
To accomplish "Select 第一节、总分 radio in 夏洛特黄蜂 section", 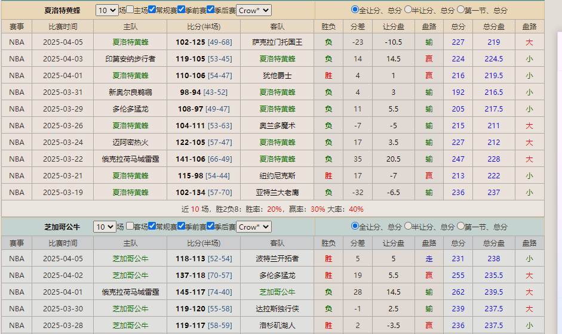I will [460, 10].
